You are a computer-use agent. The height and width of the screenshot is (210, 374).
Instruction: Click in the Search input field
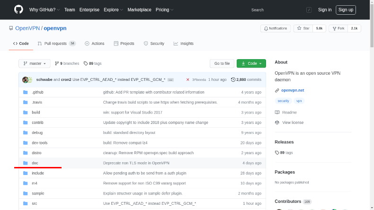point(279,10)
